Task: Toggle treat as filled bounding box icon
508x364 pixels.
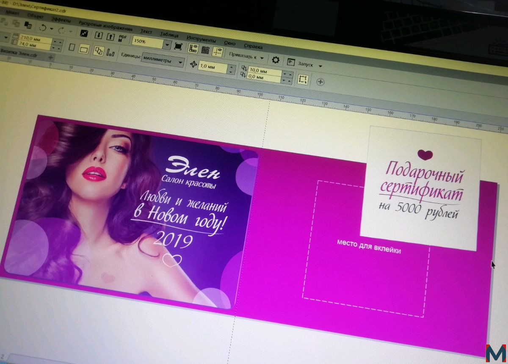Action: tap(303, 79)
